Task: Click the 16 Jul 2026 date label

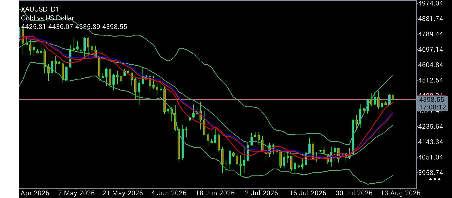Action: [x=308, y=193]
